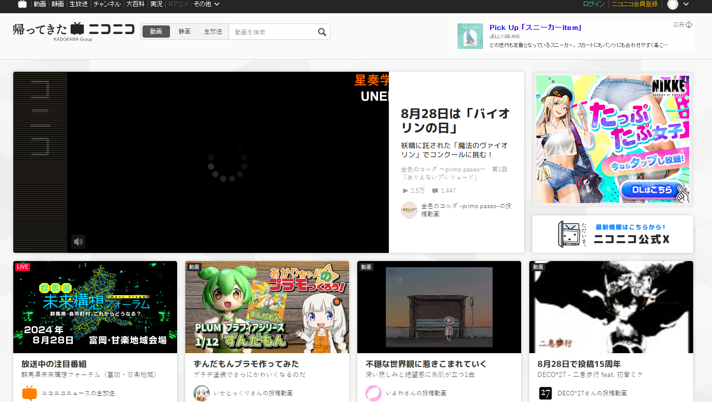Image resolution: width=712 pixels, height=402 pixels.
Task: Expand the その他 dropdown menu
Action: tap(207, 4)
